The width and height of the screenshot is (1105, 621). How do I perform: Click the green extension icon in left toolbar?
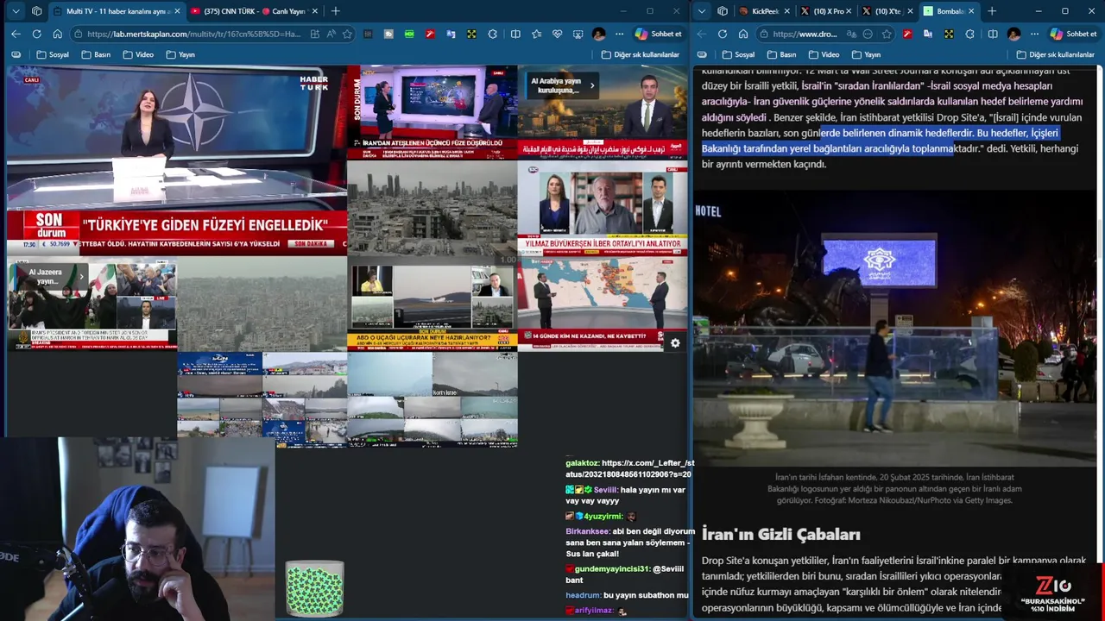point(409,34)
